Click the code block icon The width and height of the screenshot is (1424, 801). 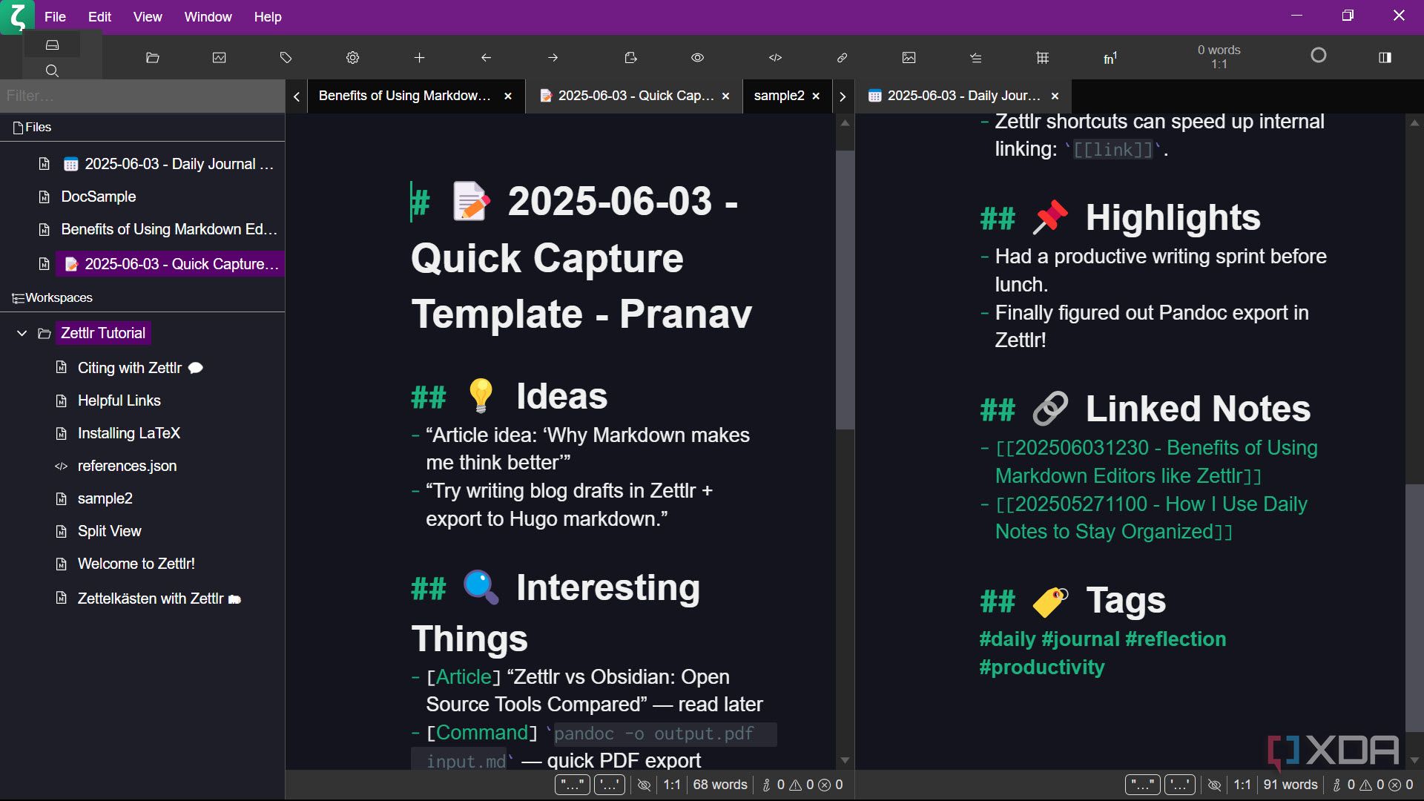pyautogui.click(x=775, y=58)
